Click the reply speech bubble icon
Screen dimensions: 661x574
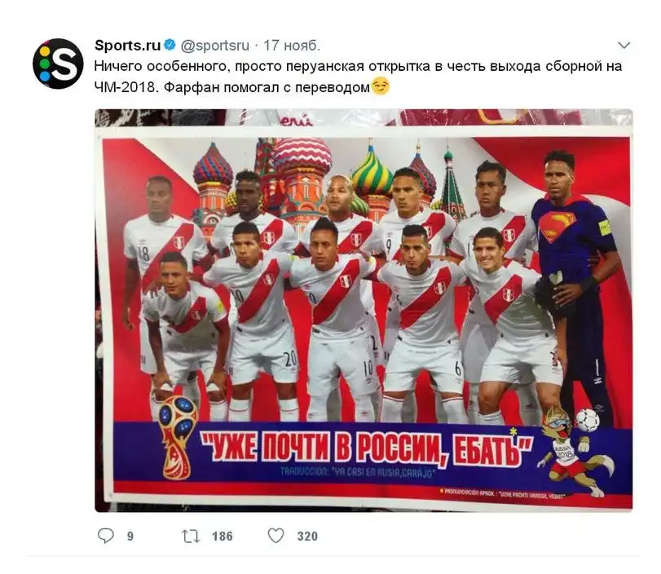coord(106,536)
